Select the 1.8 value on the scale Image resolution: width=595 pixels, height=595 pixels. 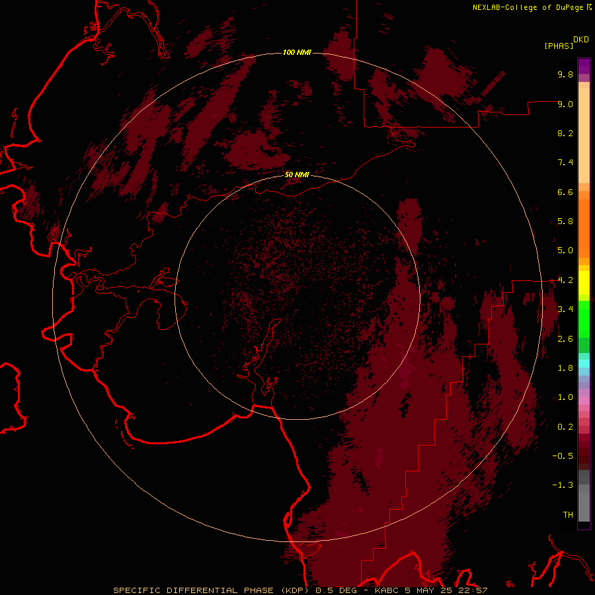pyautogui.click(x=565, y=368)
